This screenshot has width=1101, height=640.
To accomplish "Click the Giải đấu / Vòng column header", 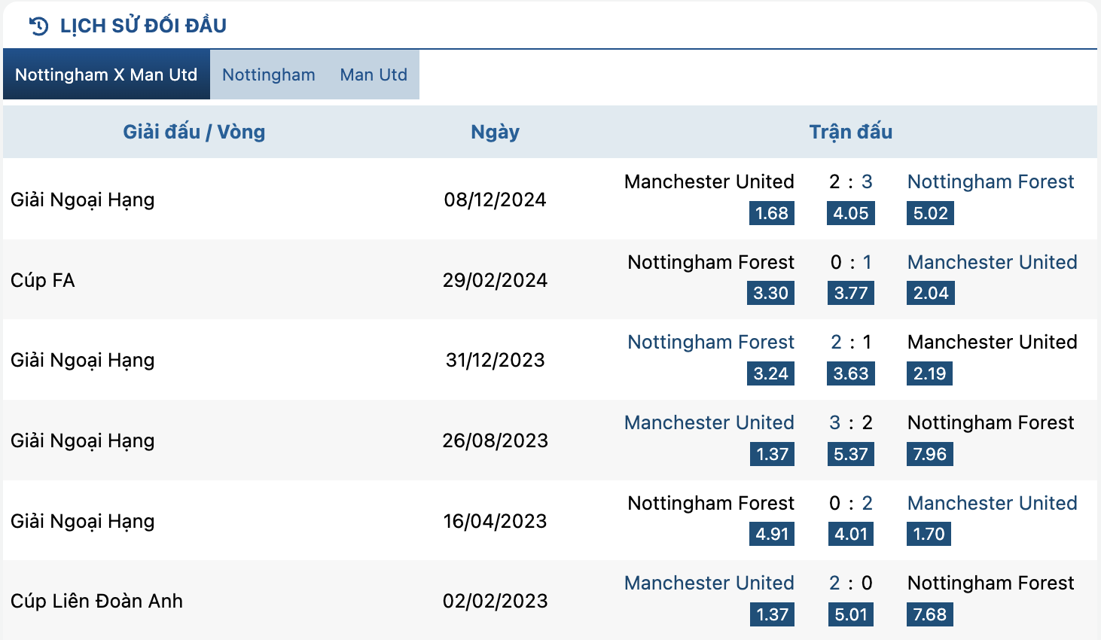I will pos(194,132).
